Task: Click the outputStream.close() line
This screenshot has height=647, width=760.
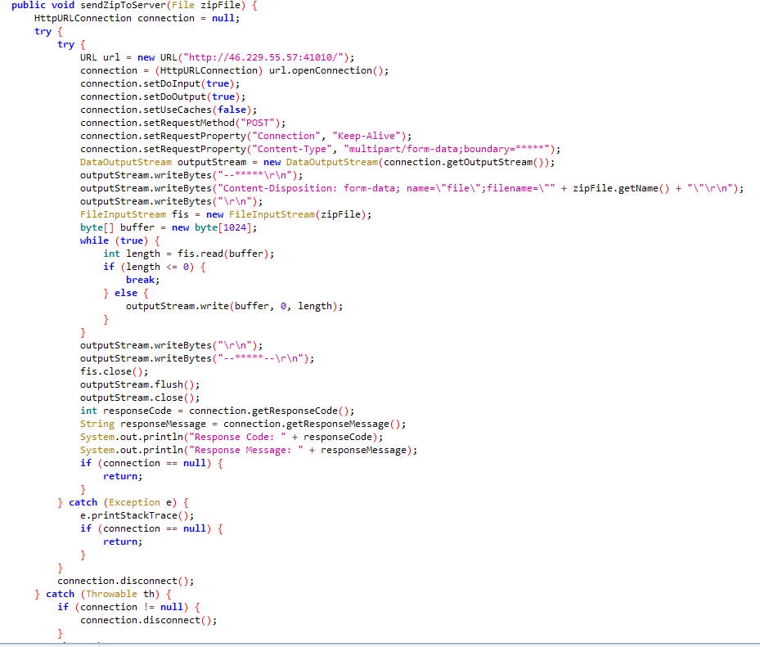Action: point(140,398)
